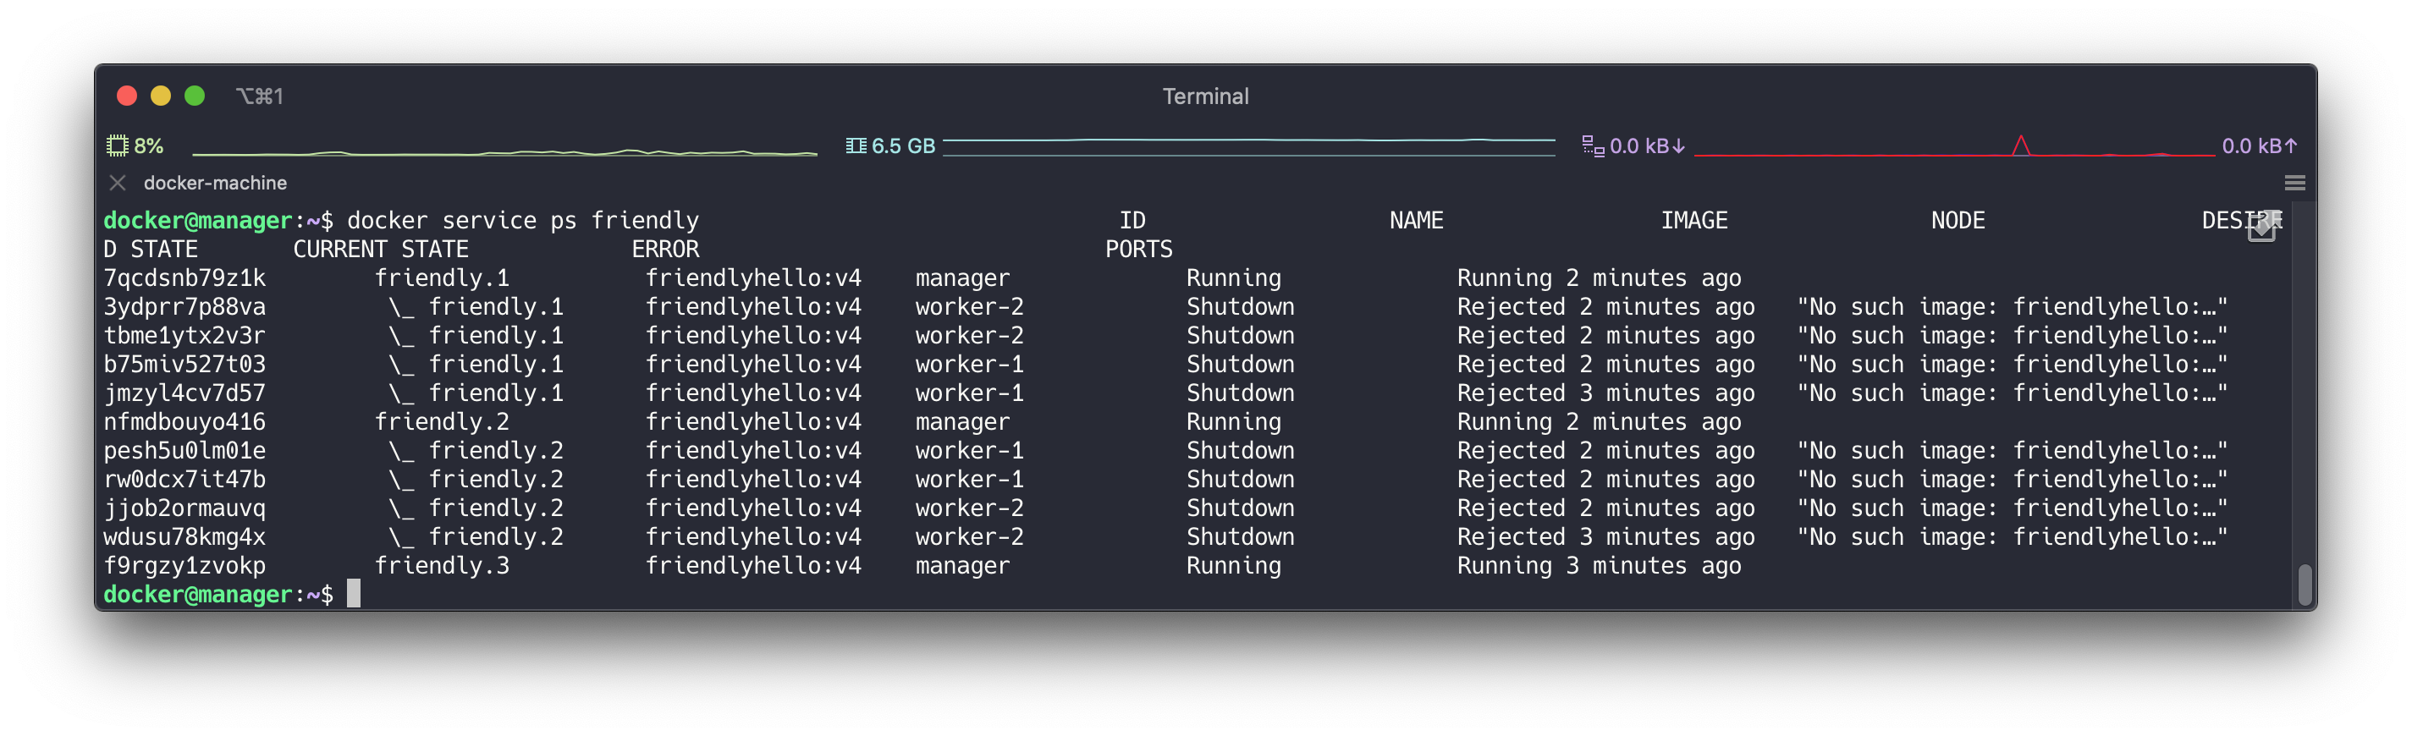2412x736 pixels.
Task: Click the network status icon
Action: pyautogui.click(x=1593, y=146)
